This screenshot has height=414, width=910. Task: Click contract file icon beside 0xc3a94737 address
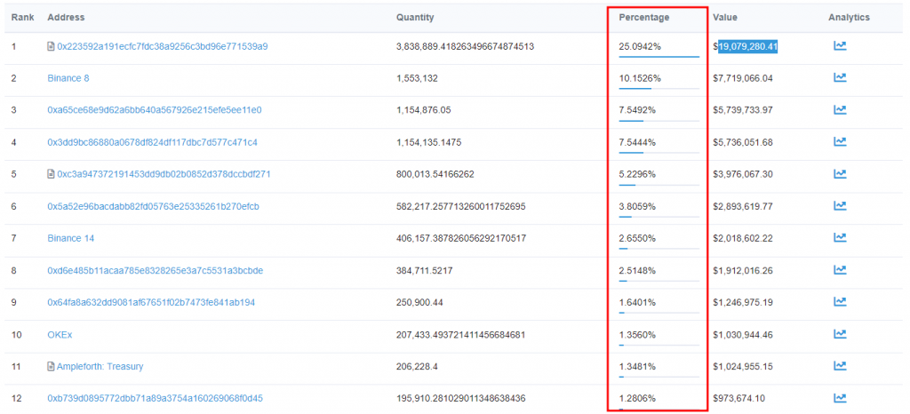coord(51,174)
